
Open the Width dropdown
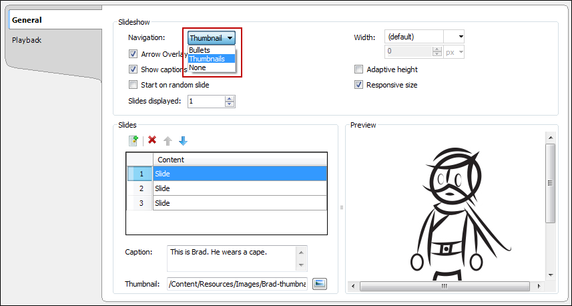click(x=461, y=37)
